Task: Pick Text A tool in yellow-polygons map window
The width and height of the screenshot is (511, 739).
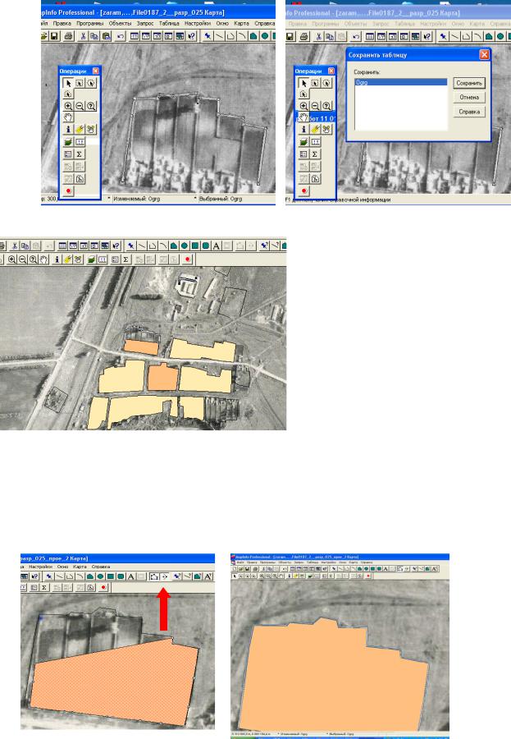Action: click(217, 246)
